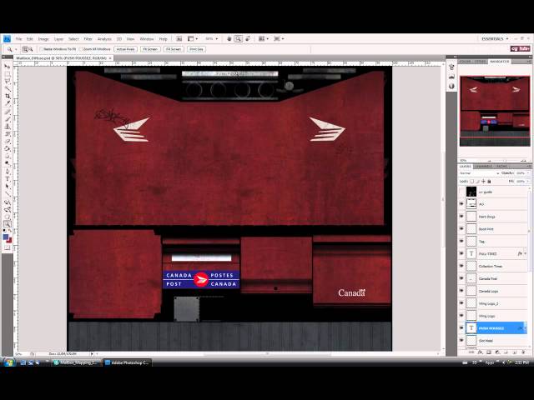Click the Actual Pixels button
Screen dimensions: 534x400
125,49
